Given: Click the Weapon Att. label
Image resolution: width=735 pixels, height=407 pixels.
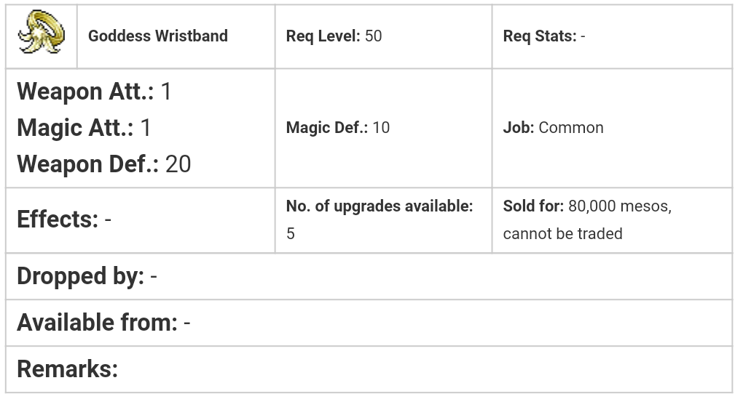Looking at the screenshot, I should [x=85, y=92].
